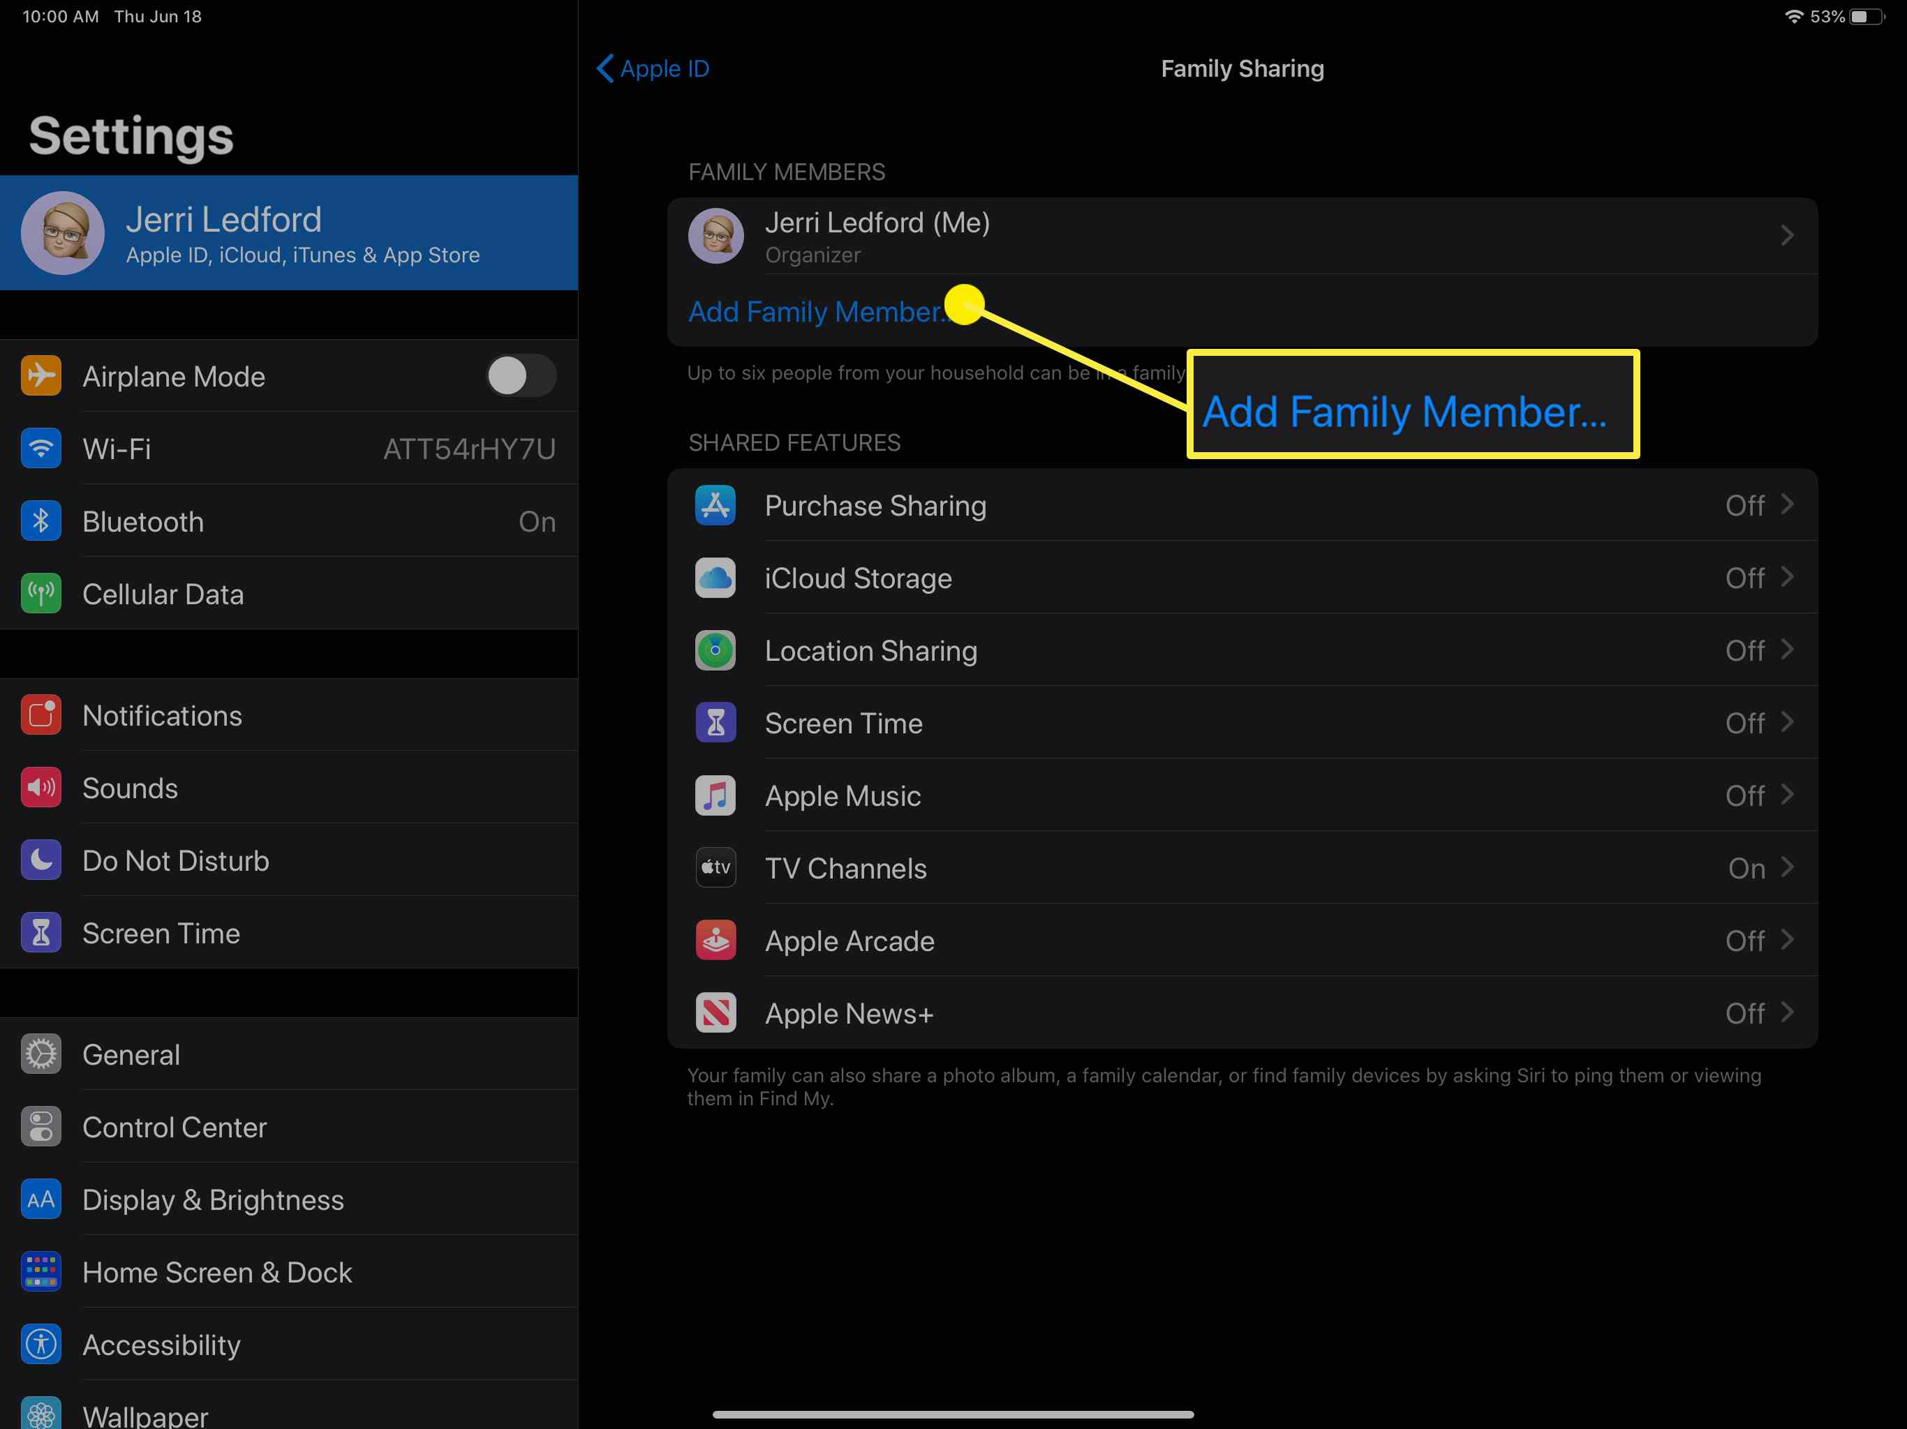
Task: Expand Jerri Ledford family member details
Action: coord(1245,234)
